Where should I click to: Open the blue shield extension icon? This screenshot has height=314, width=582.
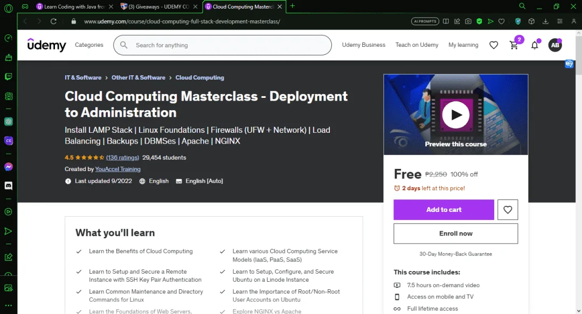[x=518, y=22]
